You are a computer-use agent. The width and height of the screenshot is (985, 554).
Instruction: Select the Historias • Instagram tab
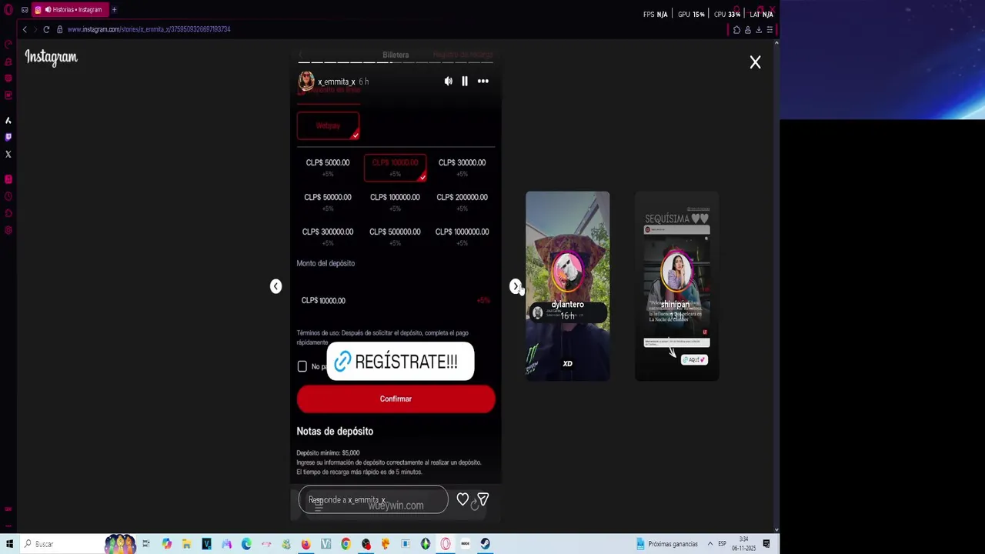[x=69, y=10]
